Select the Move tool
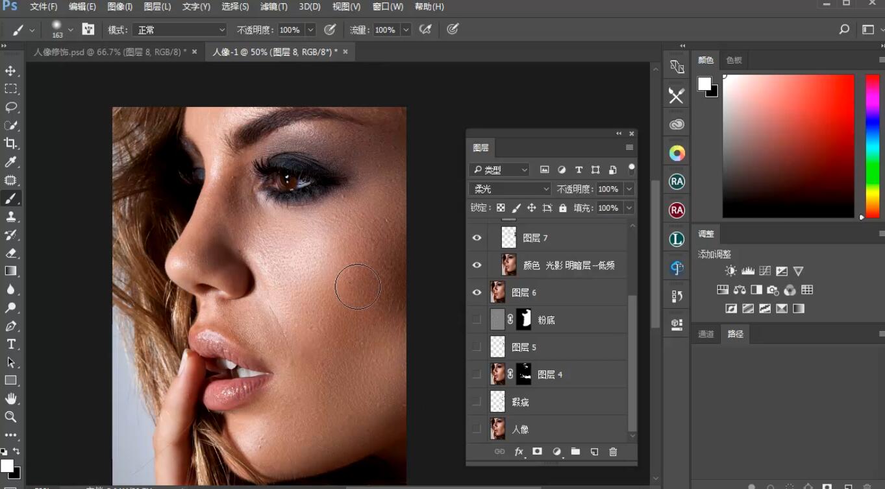Screen dimensions: 885x489 click(x=11, y=70)
